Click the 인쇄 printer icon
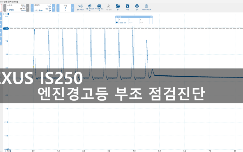This screenshot has height=152, width=243. (x=137, y=7)
